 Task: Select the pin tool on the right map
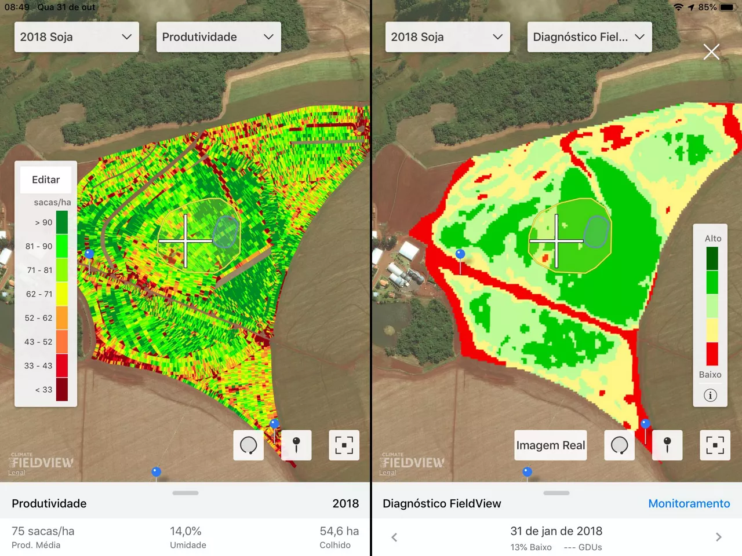pyautogui.click(x=667, y=445)
